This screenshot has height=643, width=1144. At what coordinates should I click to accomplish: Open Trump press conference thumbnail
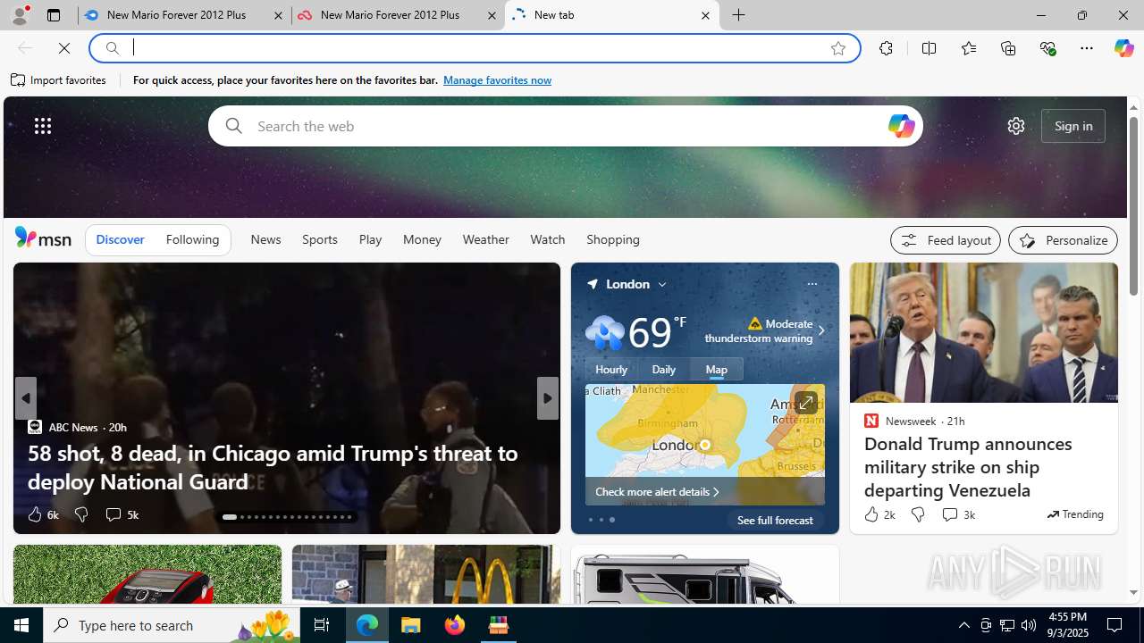pos(983,332)
